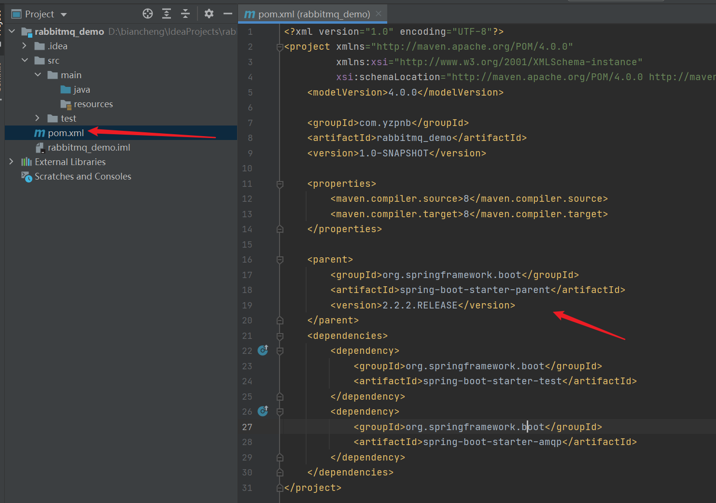Select the java folder
The width and height of the screenshot is (716, 503).
pos(75,89)
